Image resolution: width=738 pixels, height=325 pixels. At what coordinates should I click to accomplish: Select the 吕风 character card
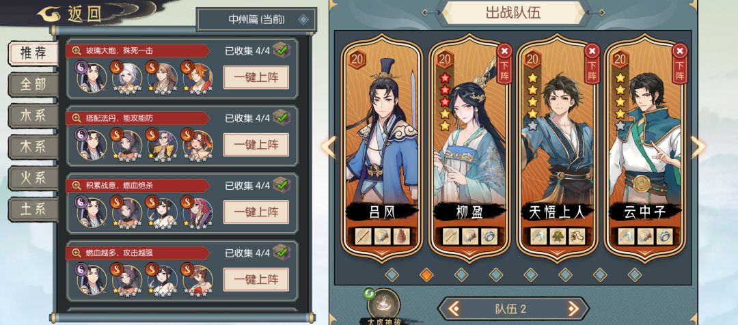pos(382,147)
